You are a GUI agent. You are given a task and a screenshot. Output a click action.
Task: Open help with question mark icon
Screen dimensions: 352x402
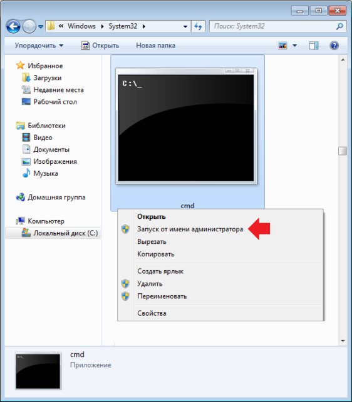coord(334,46)
